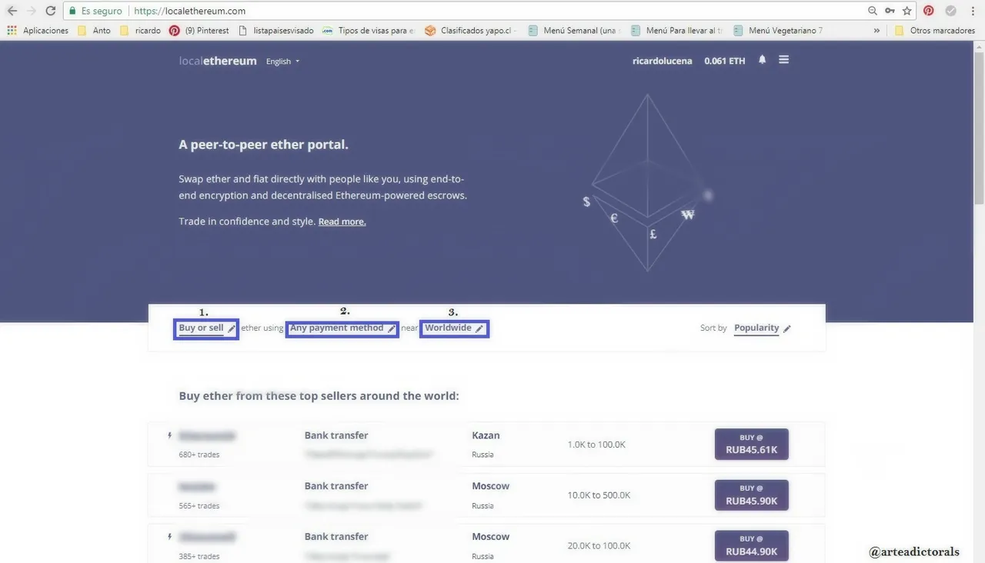Image resolution: width=985 pixels, height=563 pixels.
Task: Go back with the browser back arrow
Action: (x=12, y=11)
